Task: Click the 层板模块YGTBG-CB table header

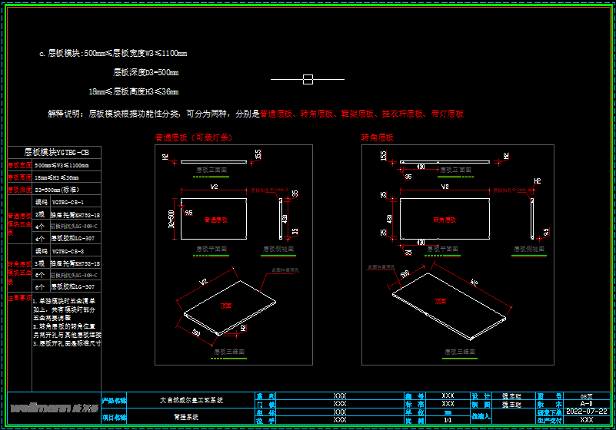Action: point(57,153)
